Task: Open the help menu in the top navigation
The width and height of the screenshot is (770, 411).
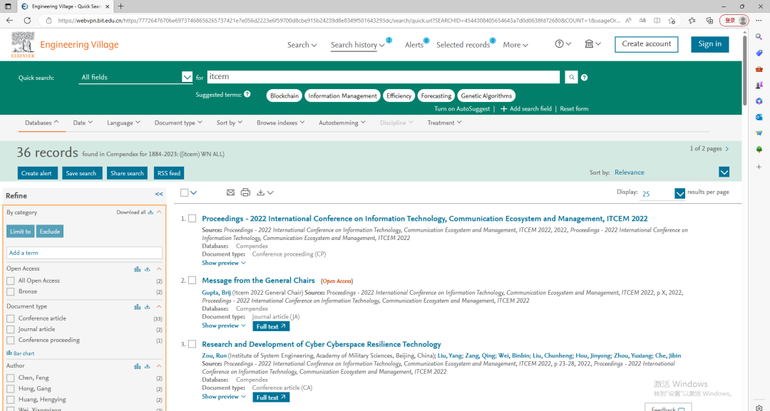Action: pos(563,43)
